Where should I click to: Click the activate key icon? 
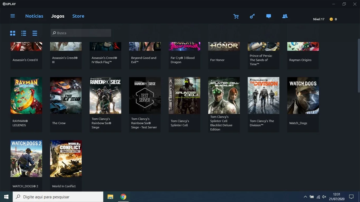point(252,16)
